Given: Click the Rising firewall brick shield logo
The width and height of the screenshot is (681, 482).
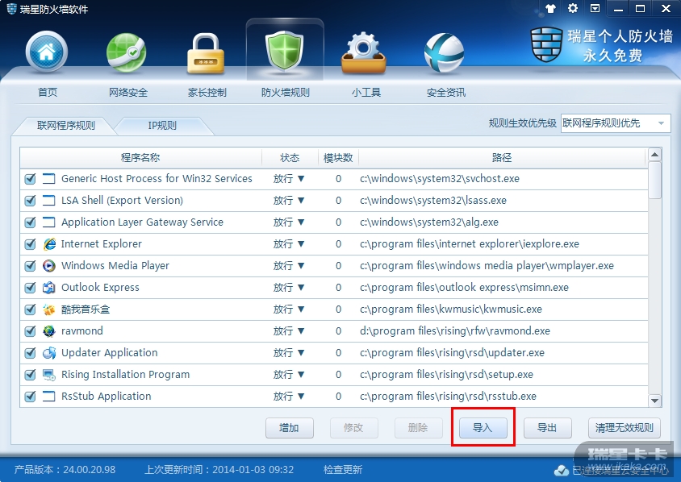Looking at the screenshot, I should (546, 44).
